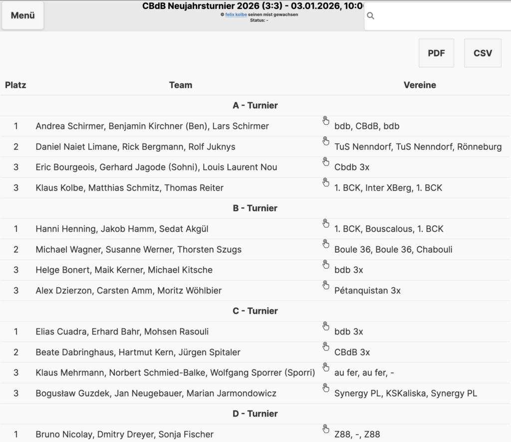This screenshot has width=511, height=442.
Task: Click the magnifier search icon
Action: click(371, 16)
